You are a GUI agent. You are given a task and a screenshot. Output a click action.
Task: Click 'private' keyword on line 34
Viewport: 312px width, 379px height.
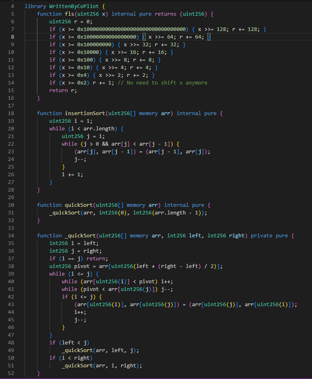click(x=262, y=236)
